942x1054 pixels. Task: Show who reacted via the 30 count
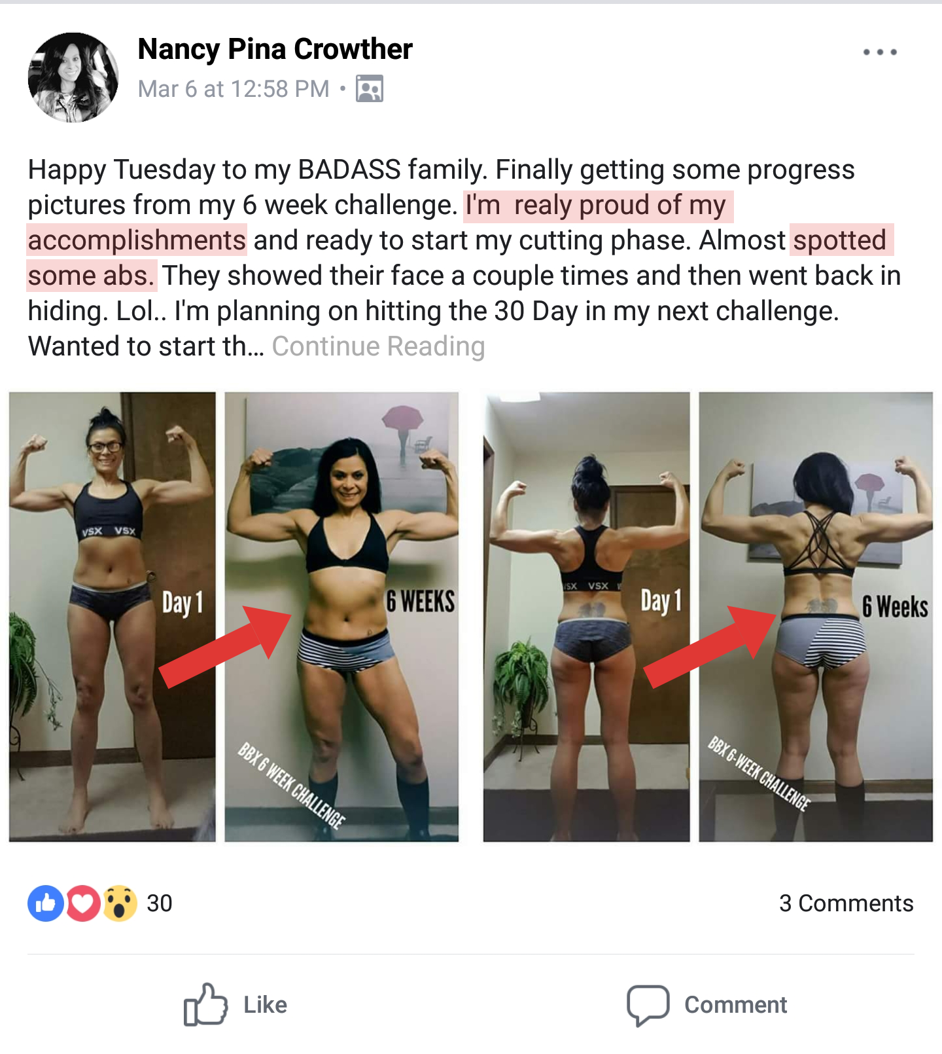[x=159, y=903]
